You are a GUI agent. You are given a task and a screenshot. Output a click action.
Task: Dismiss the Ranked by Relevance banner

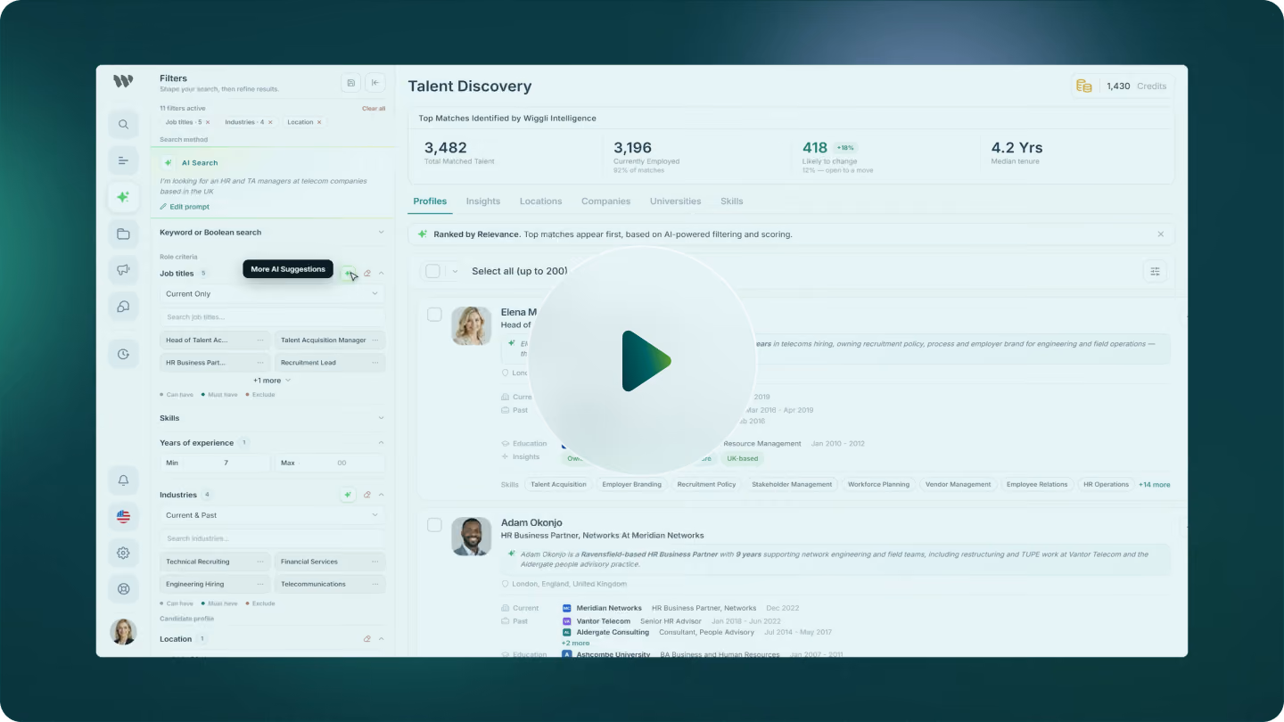pyautogui.click(x=1160, y=234)
